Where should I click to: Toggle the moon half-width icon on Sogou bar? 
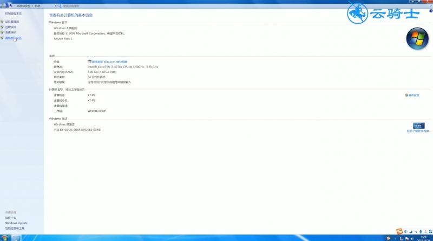pos(411,232)
